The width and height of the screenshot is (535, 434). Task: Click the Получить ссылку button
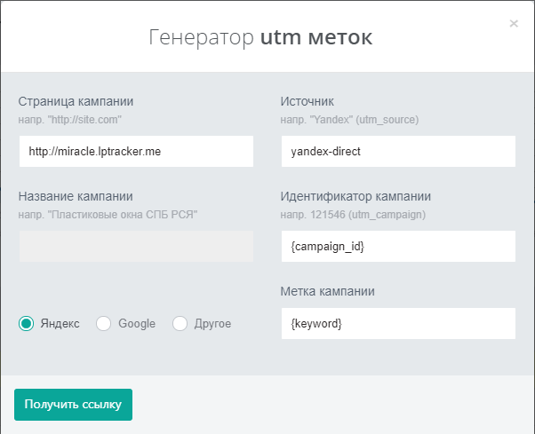74,405
